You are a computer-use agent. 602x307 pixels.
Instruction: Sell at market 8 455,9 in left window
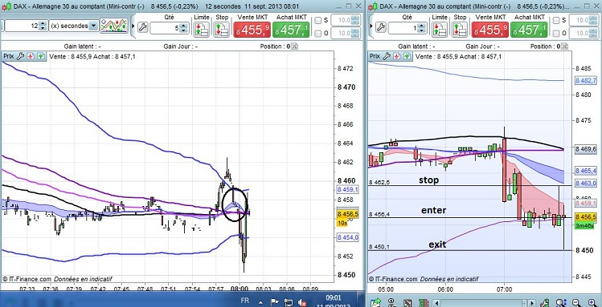coord(252,30)
